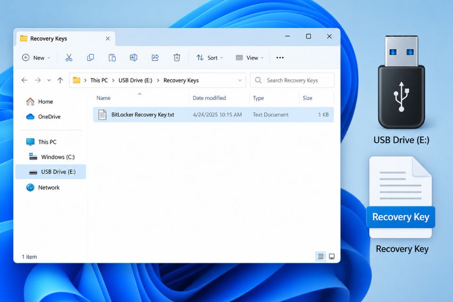This screenshot has width=453, height=302.
Task: Expand the address bar history chevron
Action: 240,80
